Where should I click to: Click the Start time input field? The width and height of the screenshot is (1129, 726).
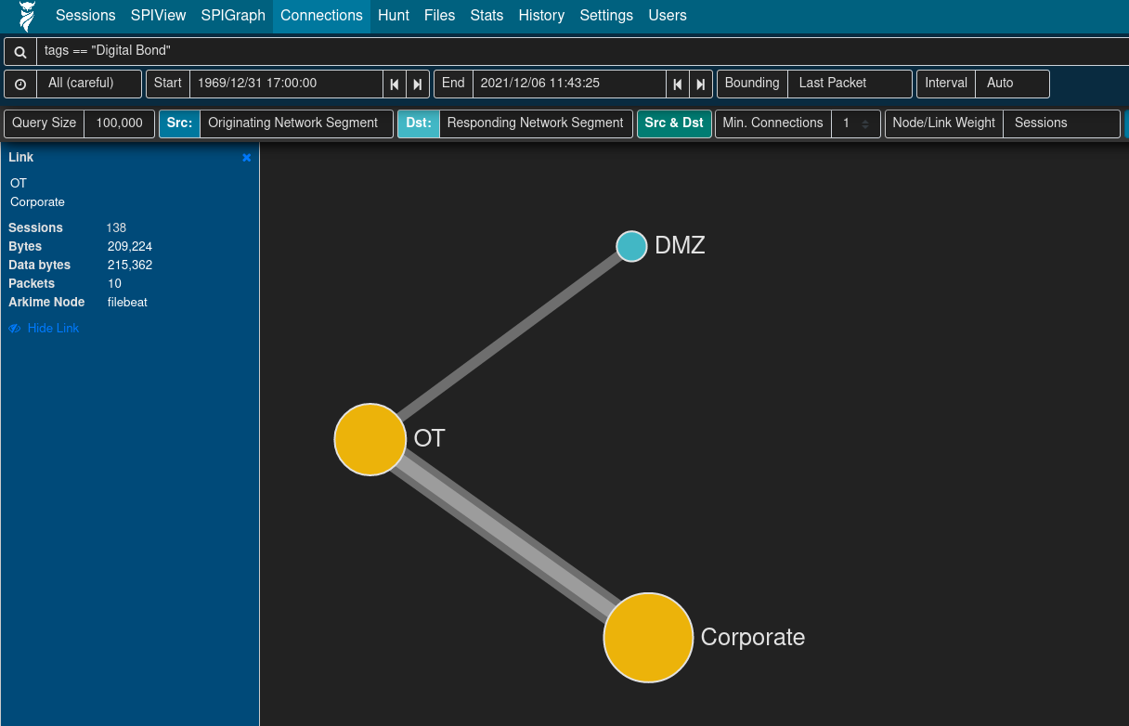tap(286, 84)
